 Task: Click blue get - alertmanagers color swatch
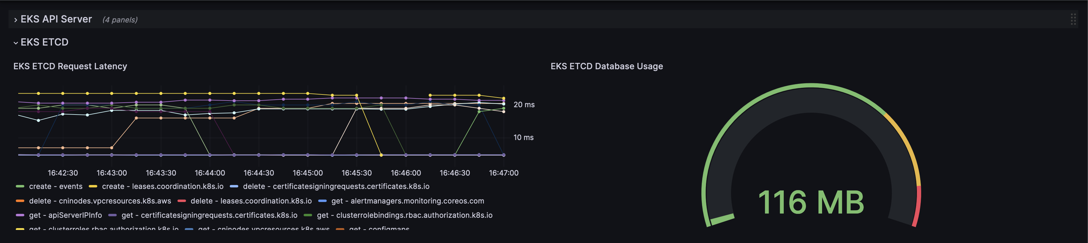(322, 201)
